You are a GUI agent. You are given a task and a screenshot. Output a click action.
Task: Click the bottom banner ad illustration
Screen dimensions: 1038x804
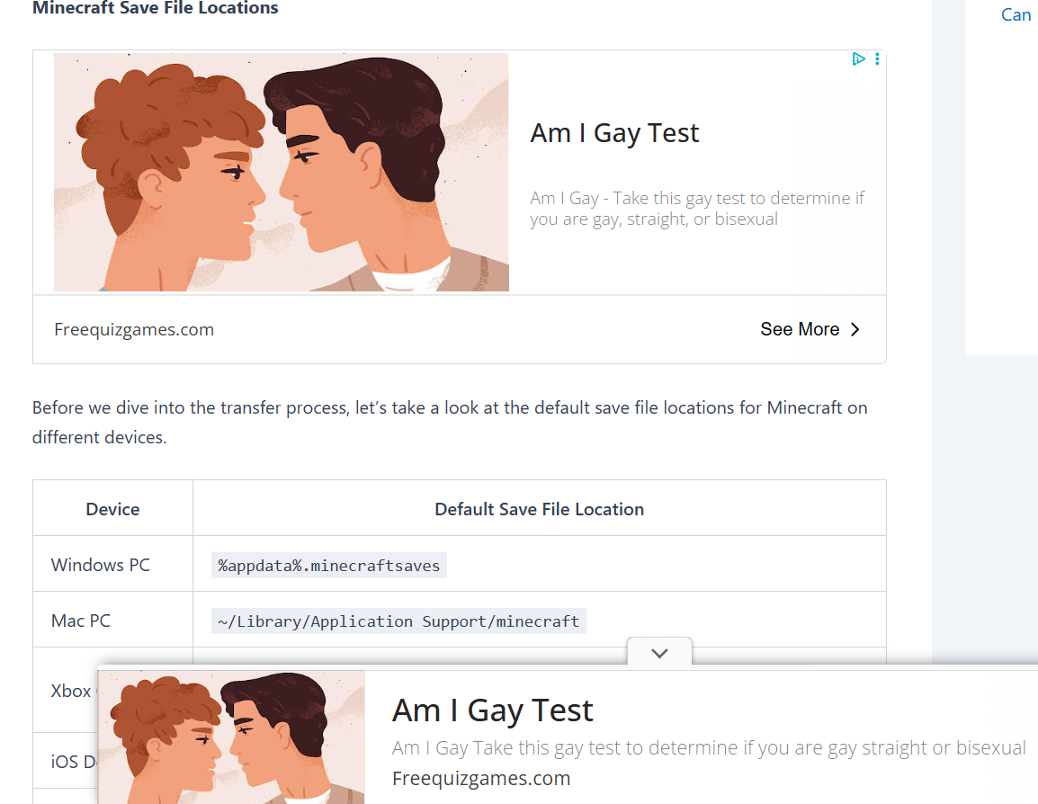[x=231, y=736]
